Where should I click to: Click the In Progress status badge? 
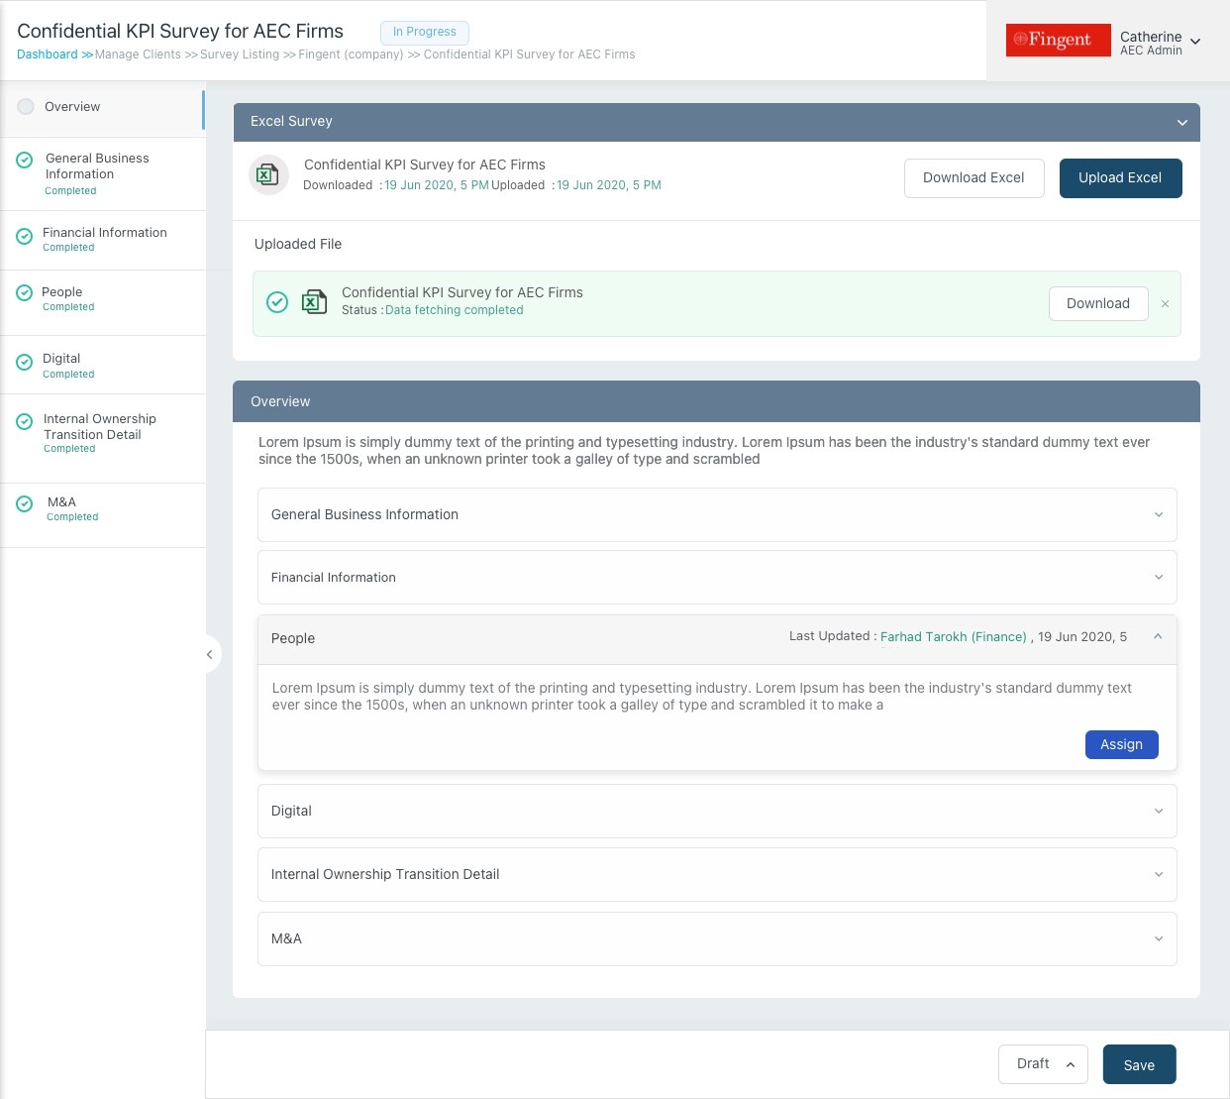click(424, 32)
